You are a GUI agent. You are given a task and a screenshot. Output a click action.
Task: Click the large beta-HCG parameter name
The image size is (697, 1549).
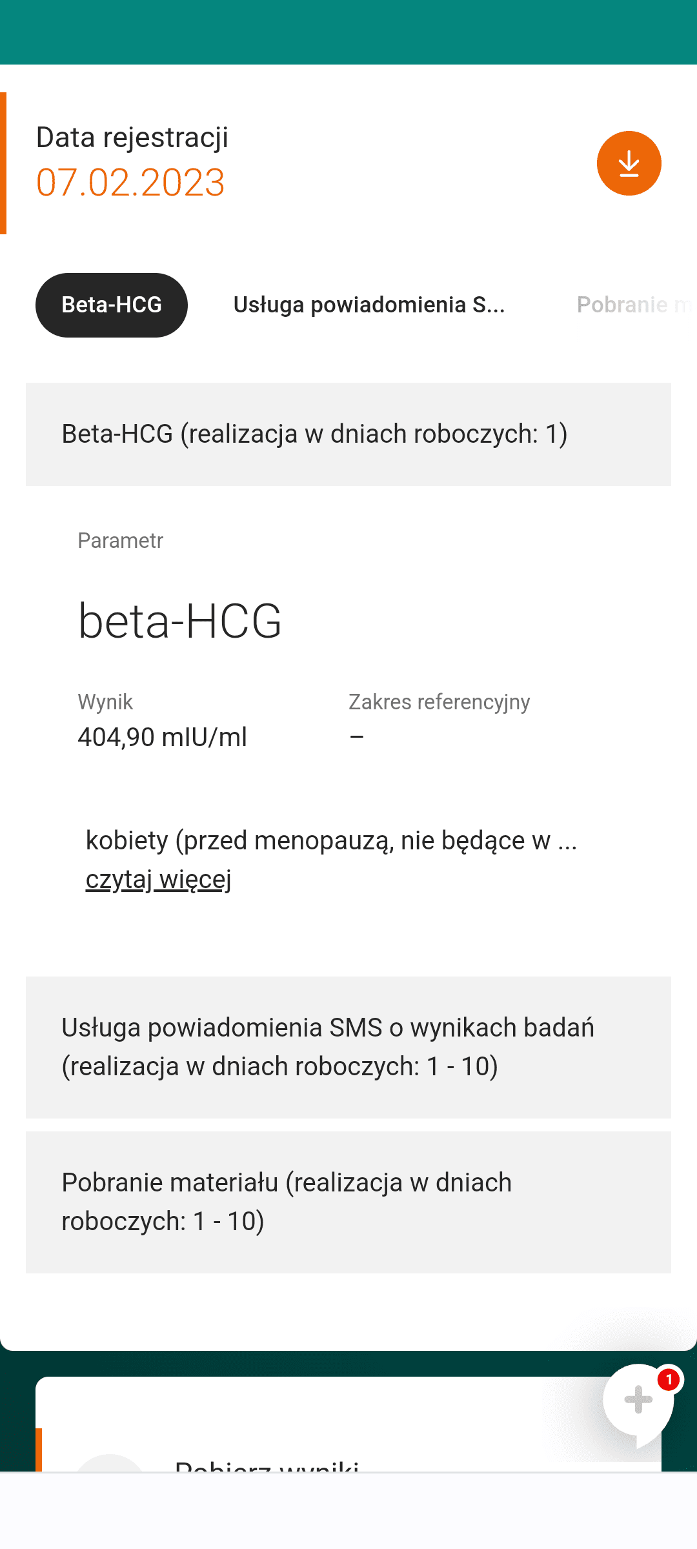(x=179, y=621)
